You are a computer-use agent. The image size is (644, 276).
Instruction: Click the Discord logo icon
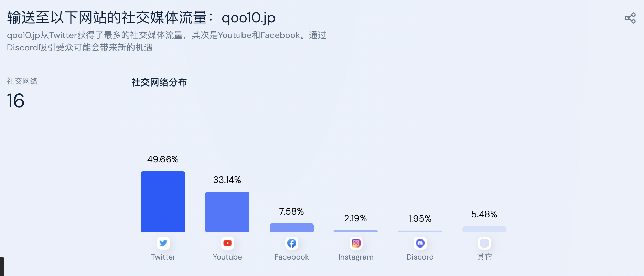pyautogui.click(x=420, y=243)
